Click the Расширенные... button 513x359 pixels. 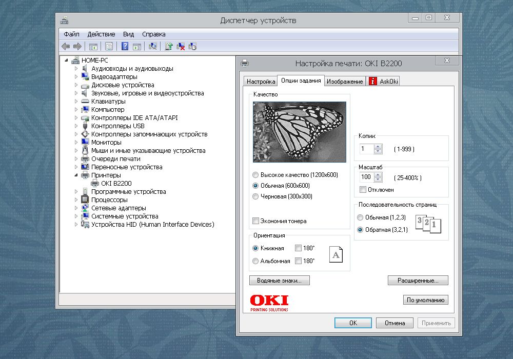coord(418,281)
